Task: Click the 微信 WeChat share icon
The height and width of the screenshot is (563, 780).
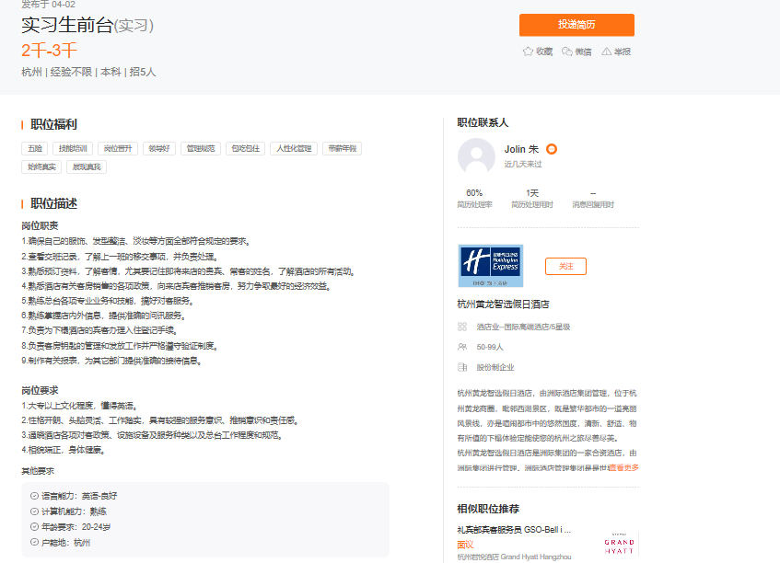Action: pyautogui.click(x=567, y=52)
